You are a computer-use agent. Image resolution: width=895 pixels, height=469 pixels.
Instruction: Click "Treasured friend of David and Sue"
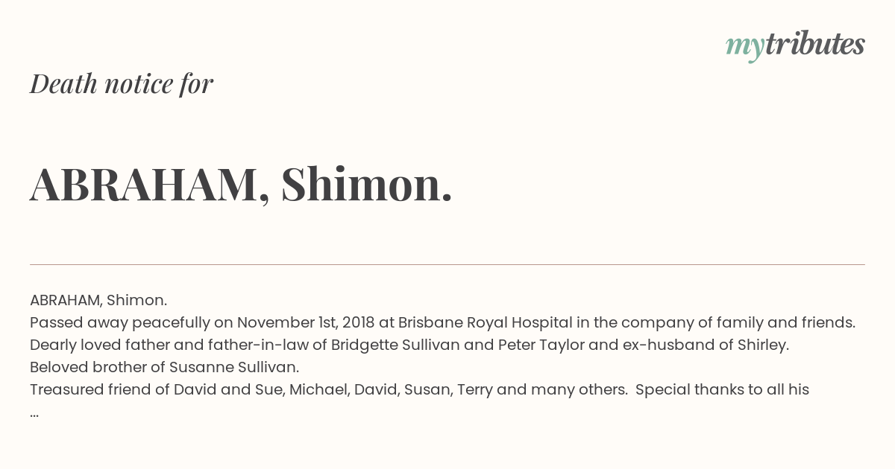tap(155, 390)
